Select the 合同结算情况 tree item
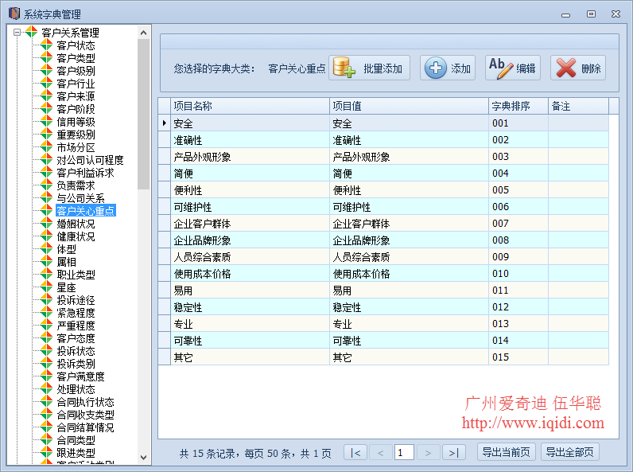Viewport: 633px width, 472px height. [x=86, y=427]
